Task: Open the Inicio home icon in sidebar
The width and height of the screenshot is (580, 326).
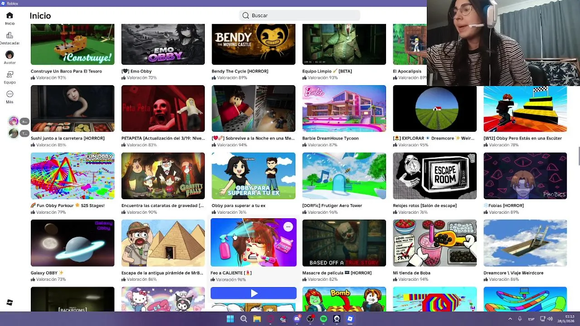Action: [x=10, y=15]
